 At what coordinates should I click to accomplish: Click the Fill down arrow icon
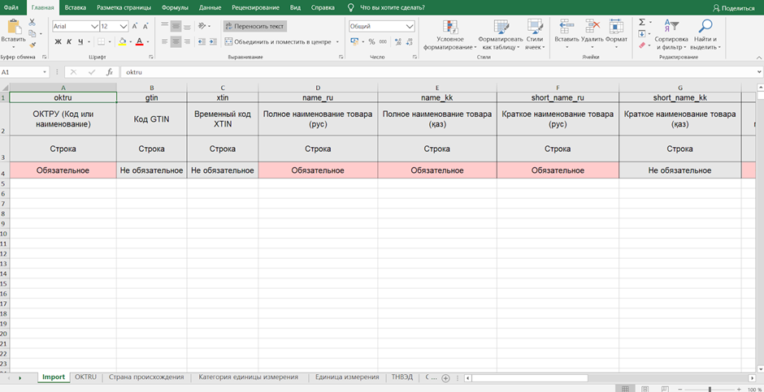click(x=642, y=33)
